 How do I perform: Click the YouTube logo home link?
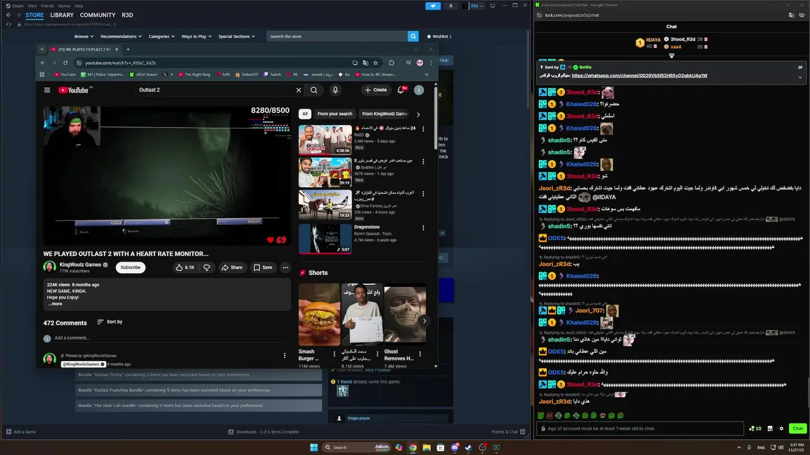tap(75, 90)
